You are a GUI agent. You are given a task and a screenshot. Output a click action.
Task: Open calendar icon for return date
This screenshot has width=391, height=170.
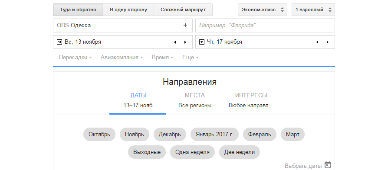coord(201,42)
